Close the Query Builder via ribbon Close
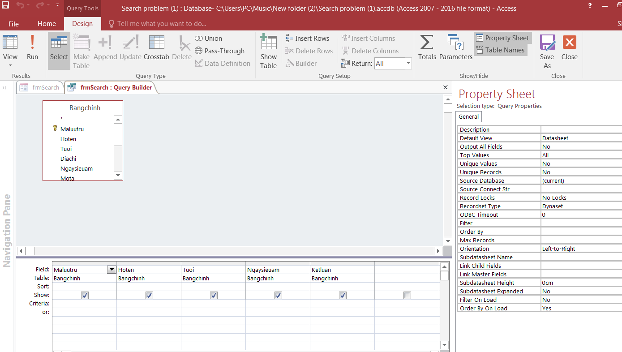Image resolution: width=622 pixels, height=352 pixels. tap(570, 47)
